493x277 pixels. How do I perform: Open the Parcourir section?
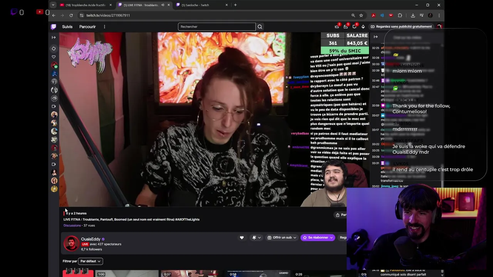(87, 27)
